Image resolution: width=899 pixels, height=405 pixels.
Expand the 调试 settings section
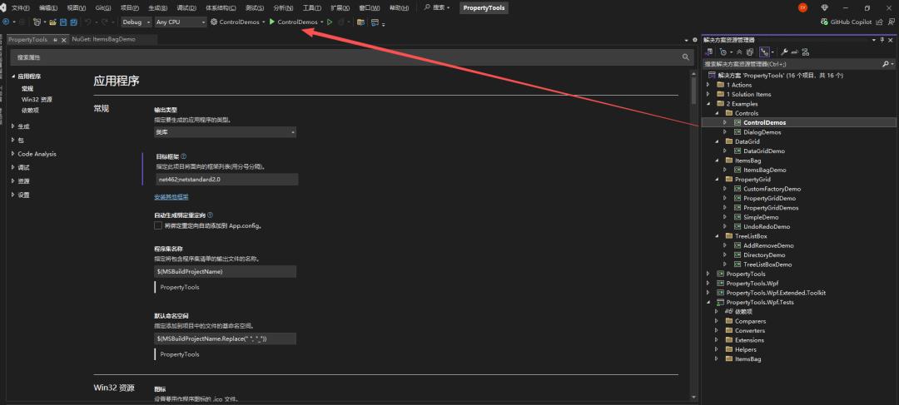click(13, 167)
